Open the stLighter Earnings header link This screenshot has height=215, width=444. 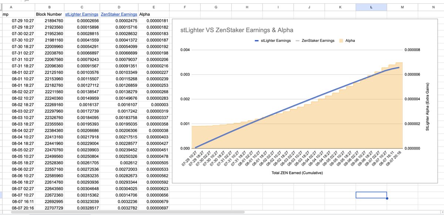pyautogui.click(x=81, y=14)
